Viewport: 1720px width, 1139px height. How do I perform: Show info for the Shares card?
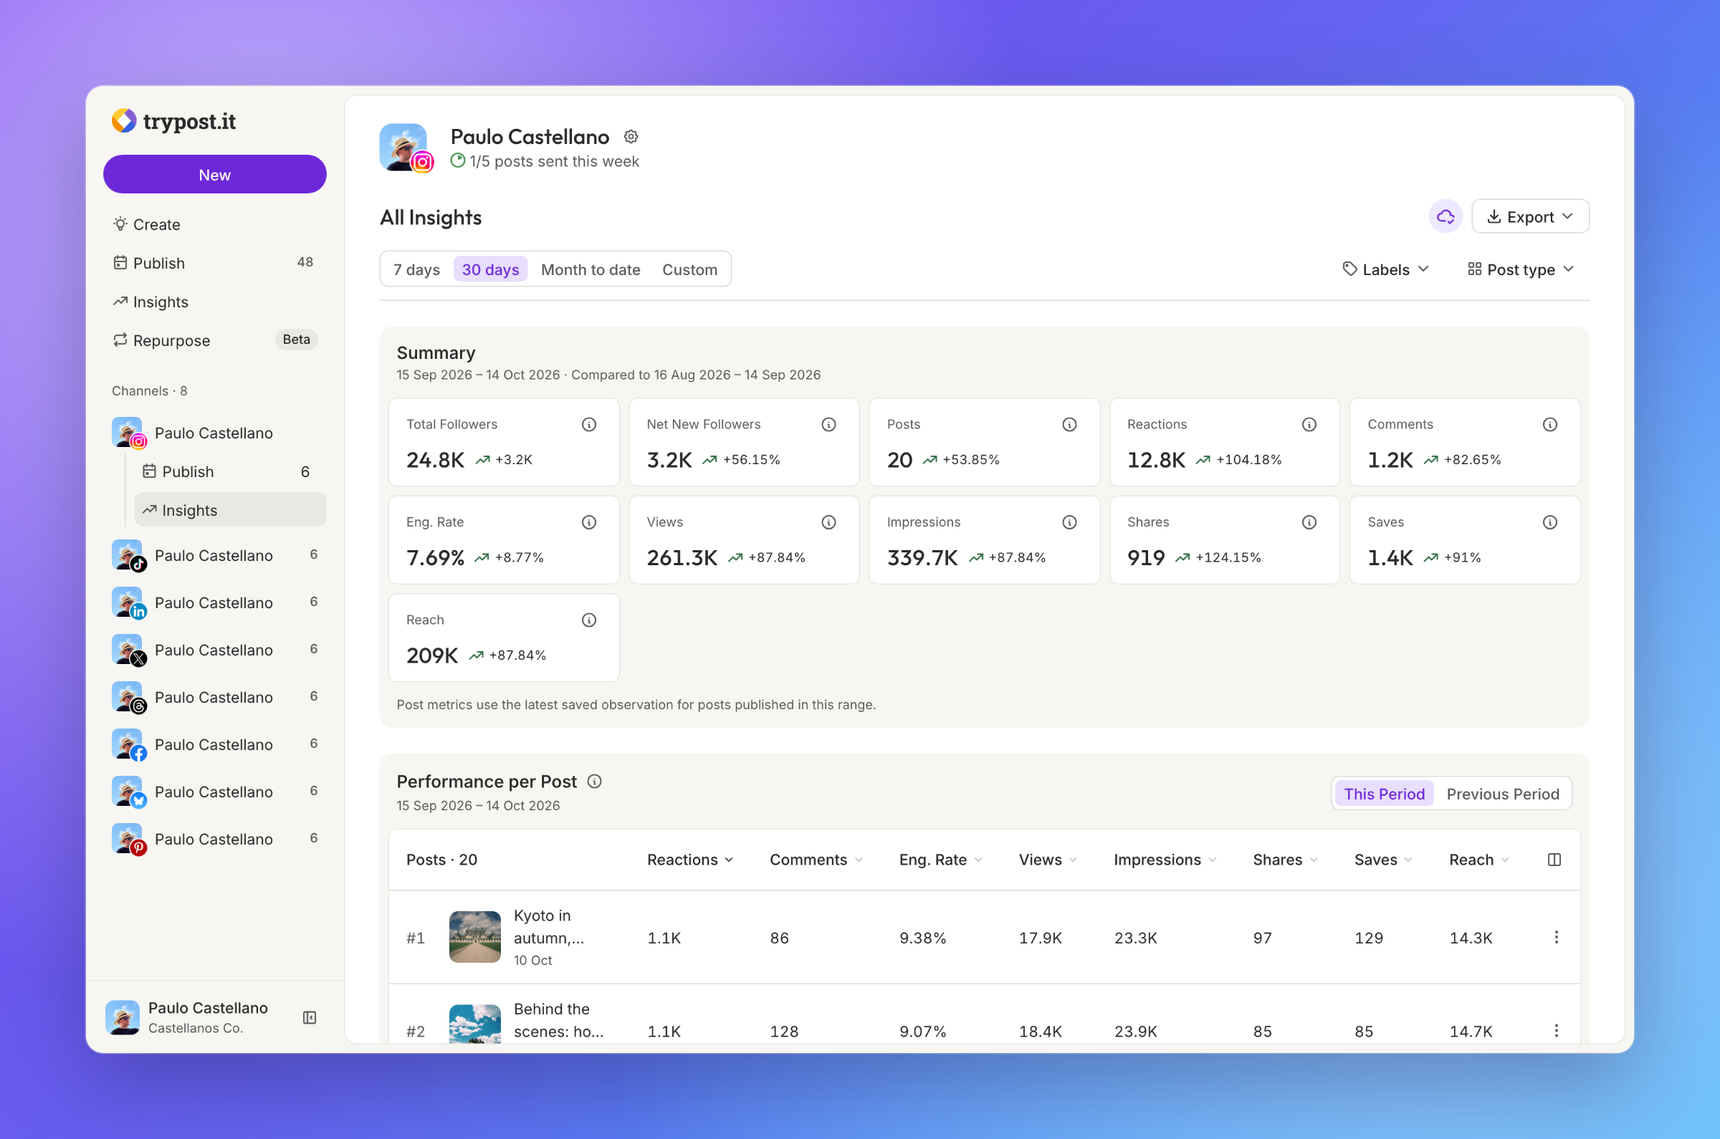click(1309, 522)
